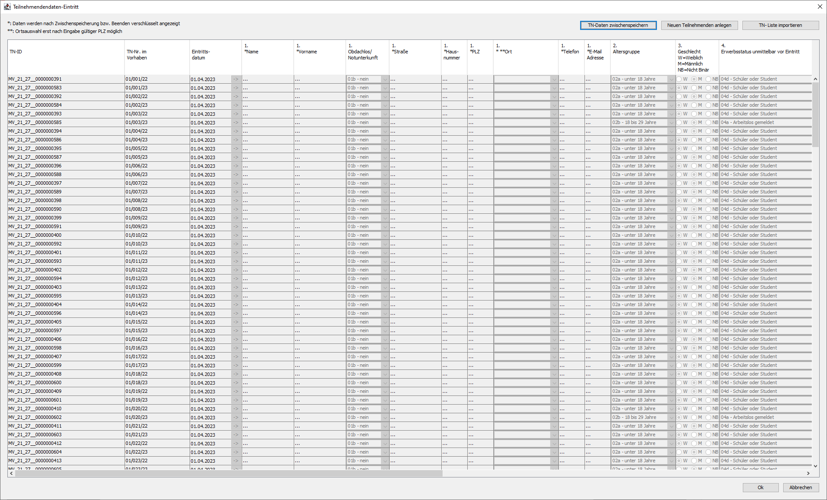Image resolution: width=827 pixels, height=500 pixels.
Task: Click Vorname field in row MV_21_27__0000000588
Action: [x=320, y=174]
